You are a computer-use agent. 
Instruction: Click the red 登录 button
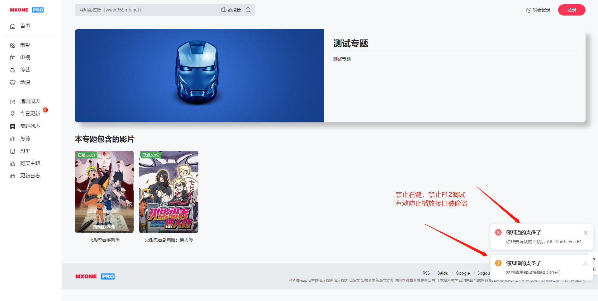(572, 10)
